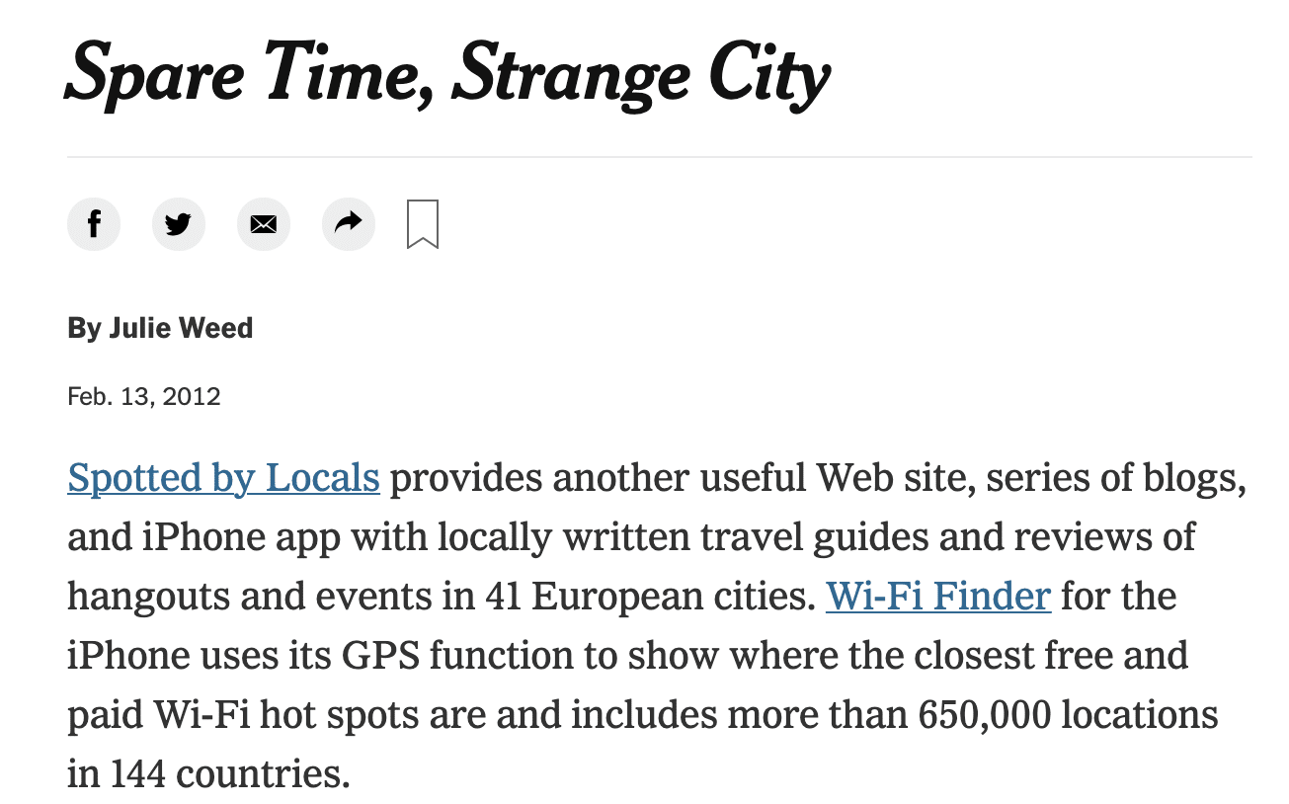1289x804 pixels.
Task: Click the phrase 41 European cities
Action: 650,597
